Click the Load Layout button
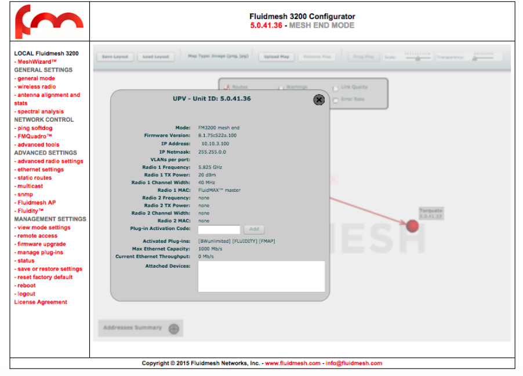Image resolution: width=523 pixels, height=376 pixels. 156,57
